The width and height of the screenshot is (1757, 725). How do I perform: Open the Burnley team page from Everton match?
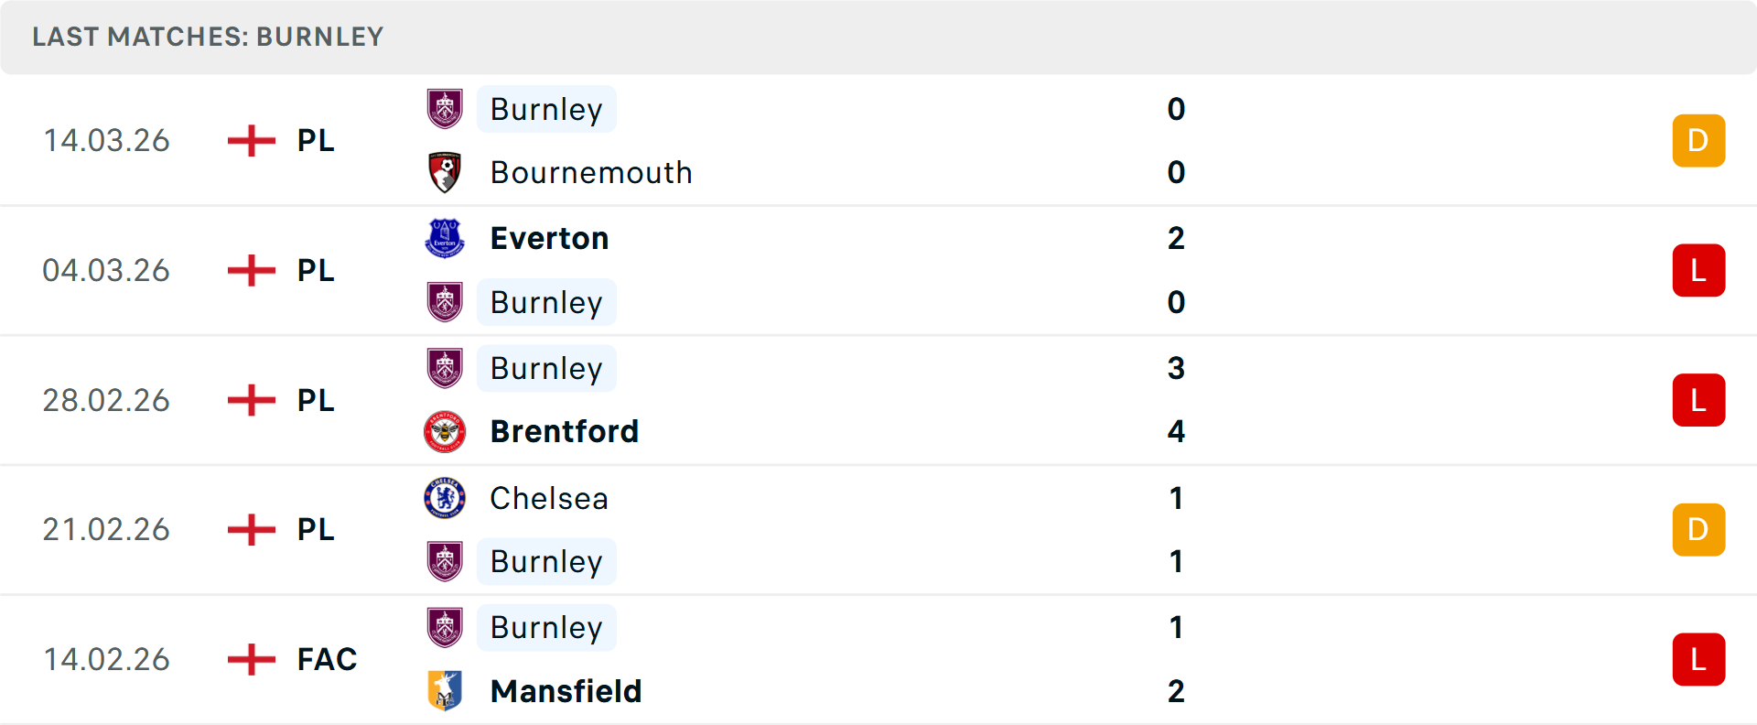[546, 302]
